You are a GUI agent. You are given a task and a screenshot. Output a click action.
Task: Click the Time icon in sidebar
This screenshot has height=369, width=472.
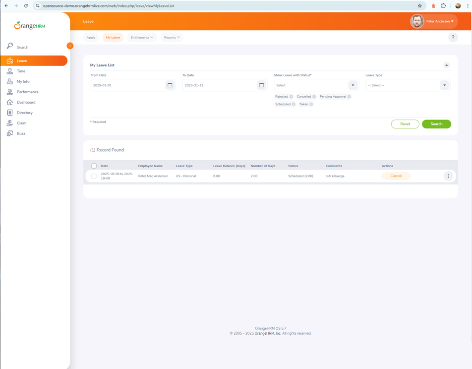point(10,71)
